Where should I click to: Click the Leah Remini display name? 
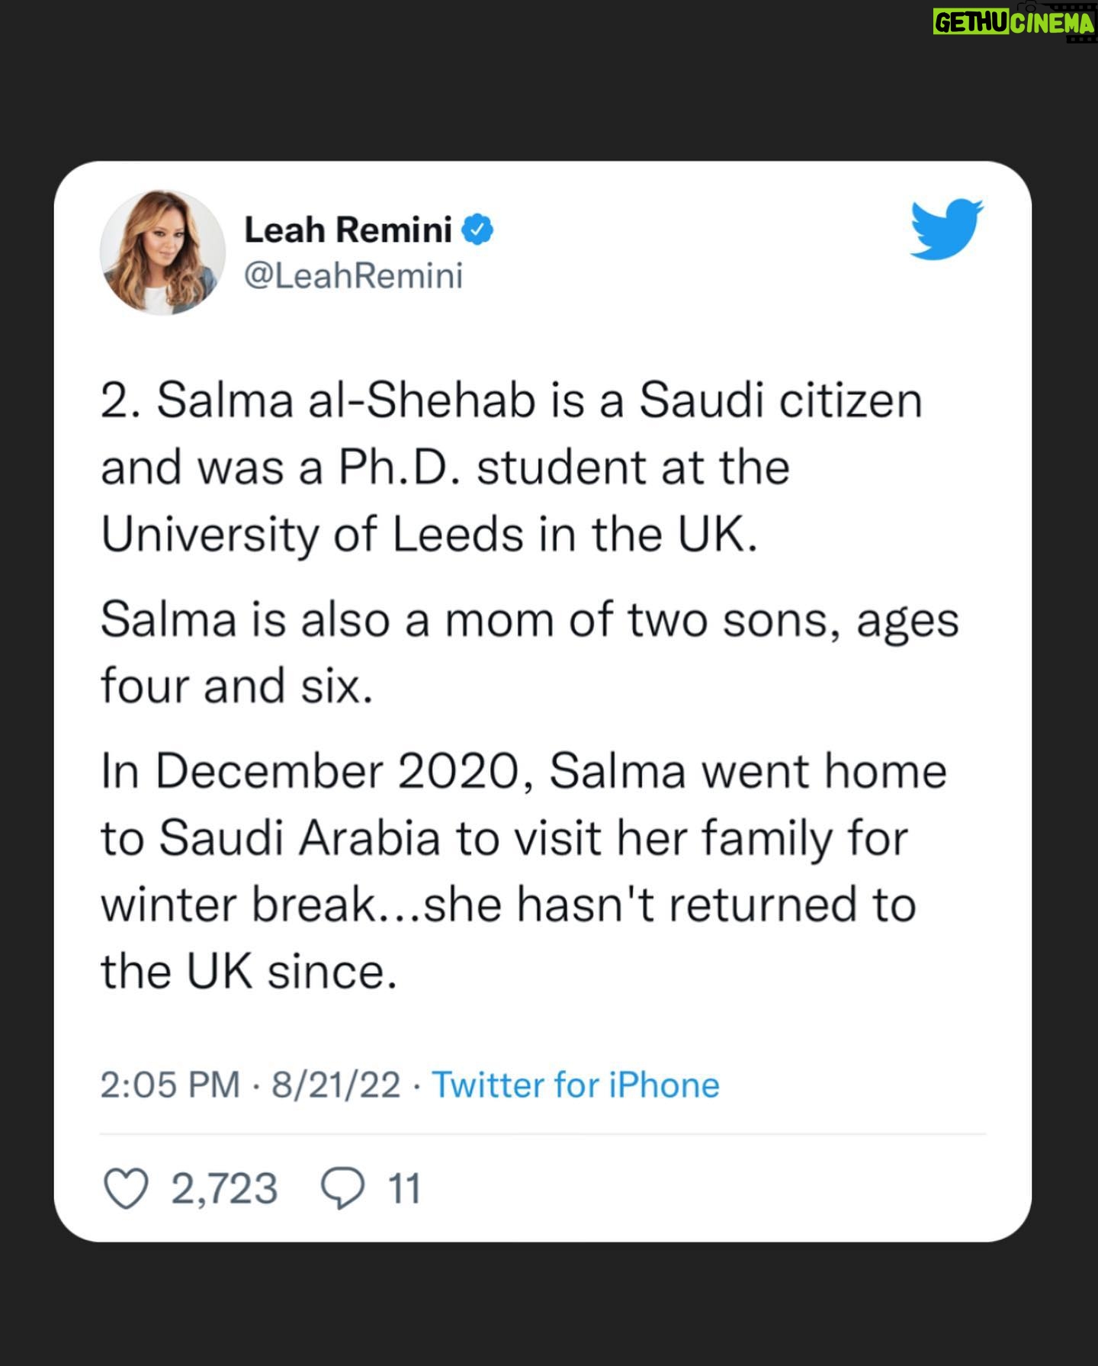pyautogui.click(x=348, y=230)
